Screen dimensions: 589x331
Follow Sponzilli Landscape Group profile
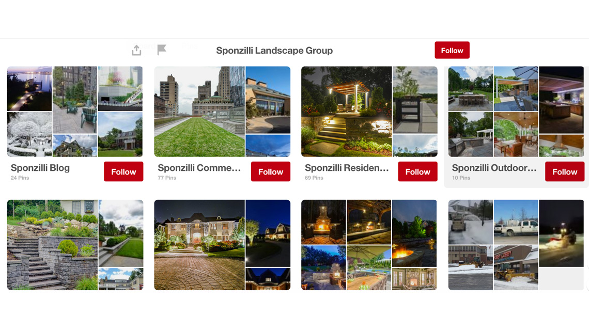(x=452, y=50)
